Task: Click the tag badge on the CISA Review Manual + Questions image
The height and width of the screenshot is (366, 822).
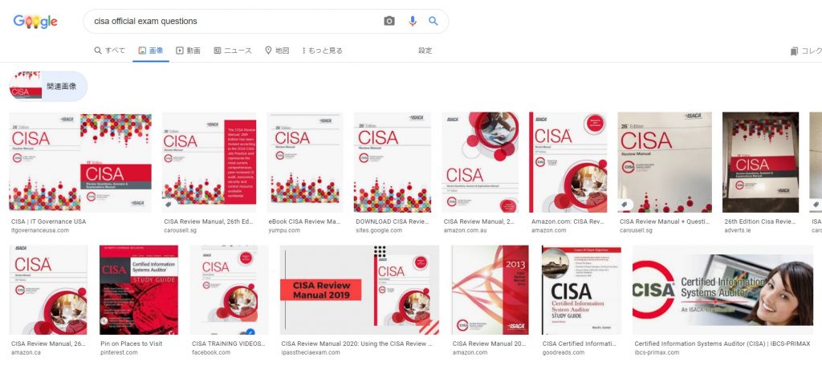Action: 626,205
